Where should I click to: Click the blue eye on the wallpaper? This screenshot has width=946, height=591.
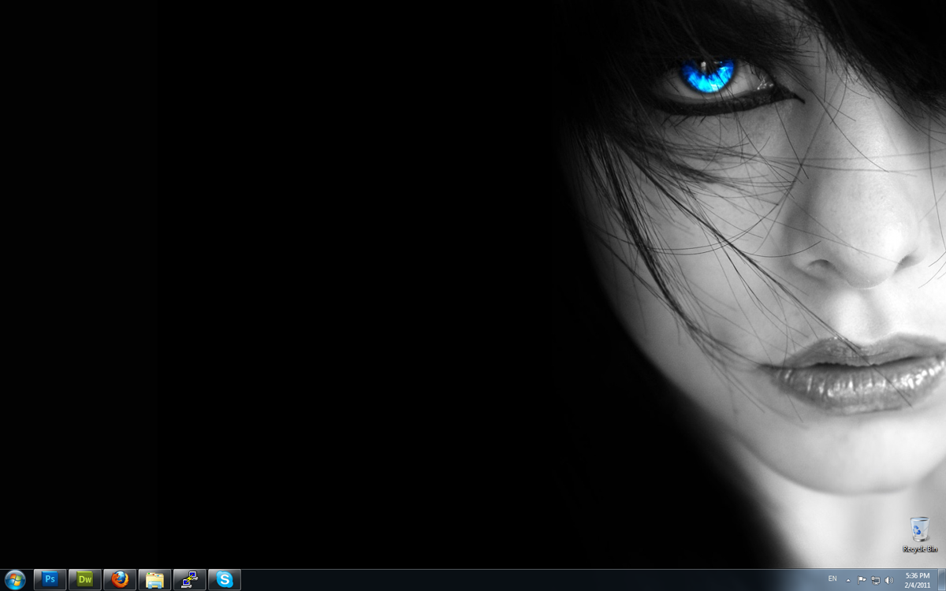click(708, 76)
